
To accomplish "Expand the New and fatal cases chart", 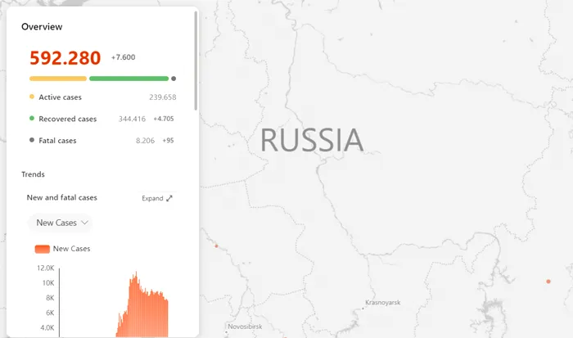I will coord(157,198).
